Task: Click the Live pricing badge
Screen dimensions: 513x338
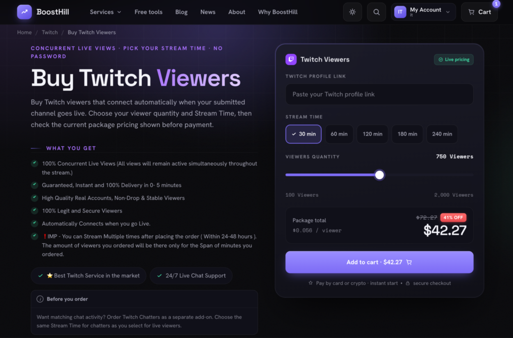Action: click(x=453, y=60)
